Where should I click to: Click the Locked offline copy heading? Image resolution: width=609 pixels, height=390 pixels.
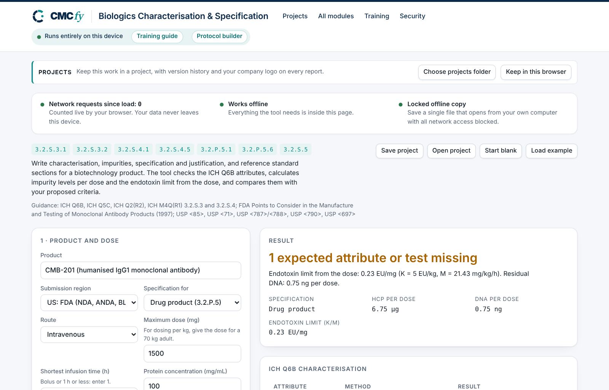[x=437, y=104]
